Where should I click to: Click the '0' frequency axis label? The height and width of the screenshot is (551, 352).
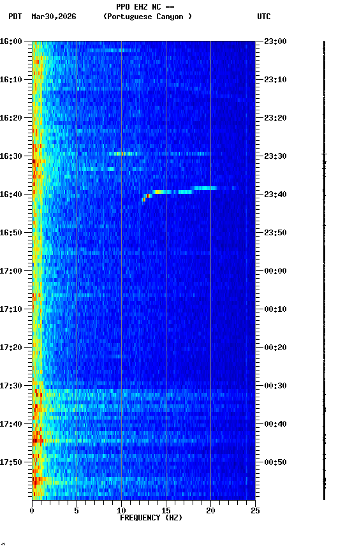click(x=32, y=511)
